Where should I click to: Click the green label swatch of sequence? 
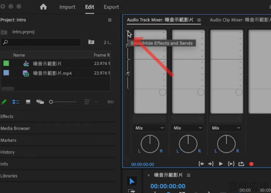pyautogui.click(x=6, y=64)
